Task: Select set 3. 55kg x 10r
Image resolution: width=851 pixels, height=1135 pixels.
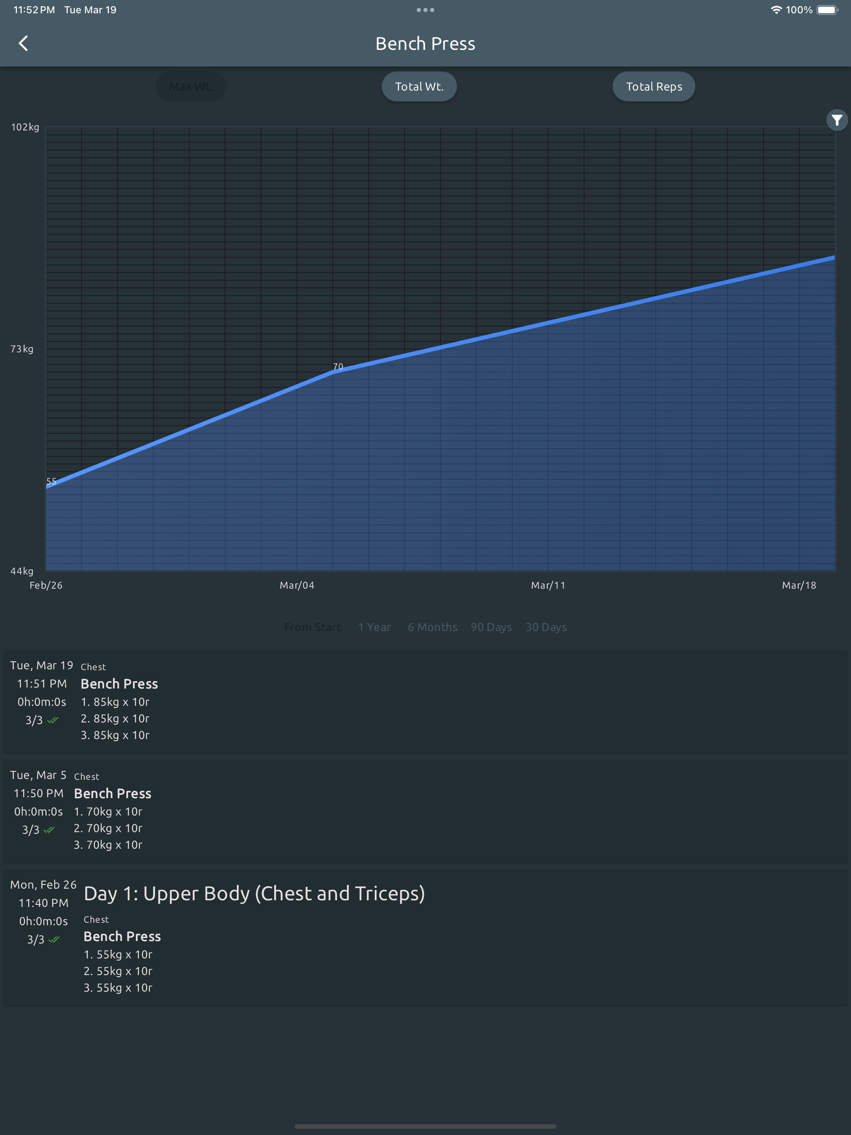Action: [118, 988]
